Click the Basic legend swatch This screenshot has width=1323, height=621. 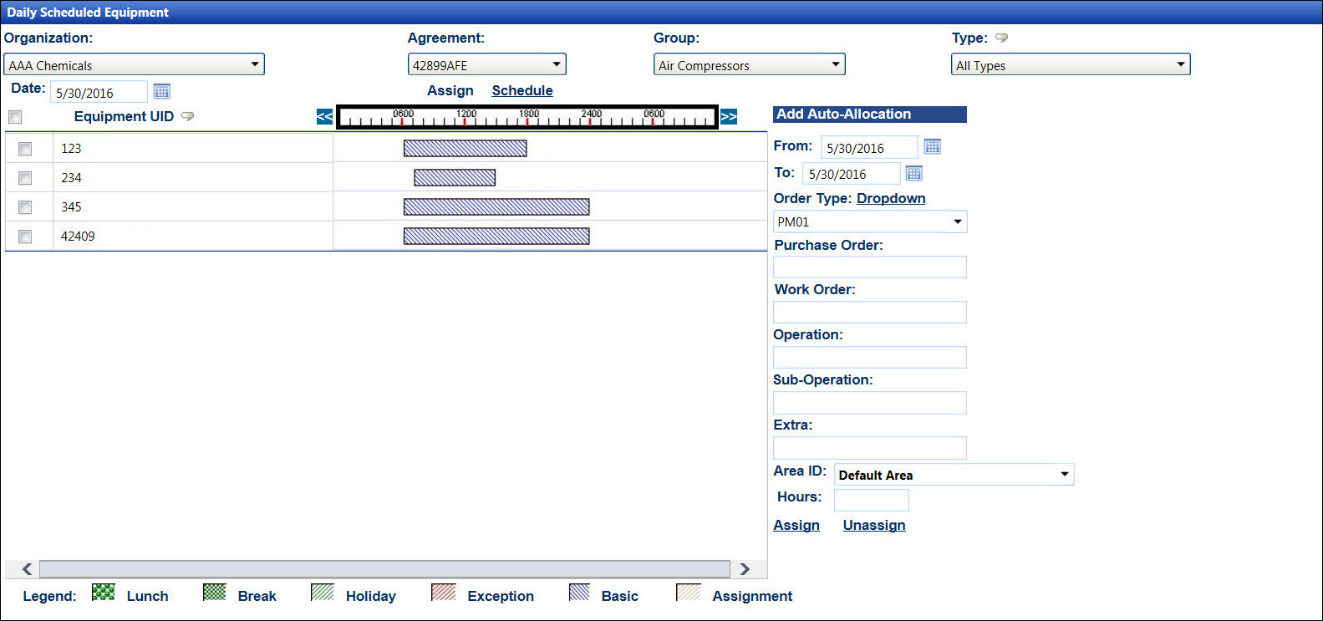tap(579, 593)
